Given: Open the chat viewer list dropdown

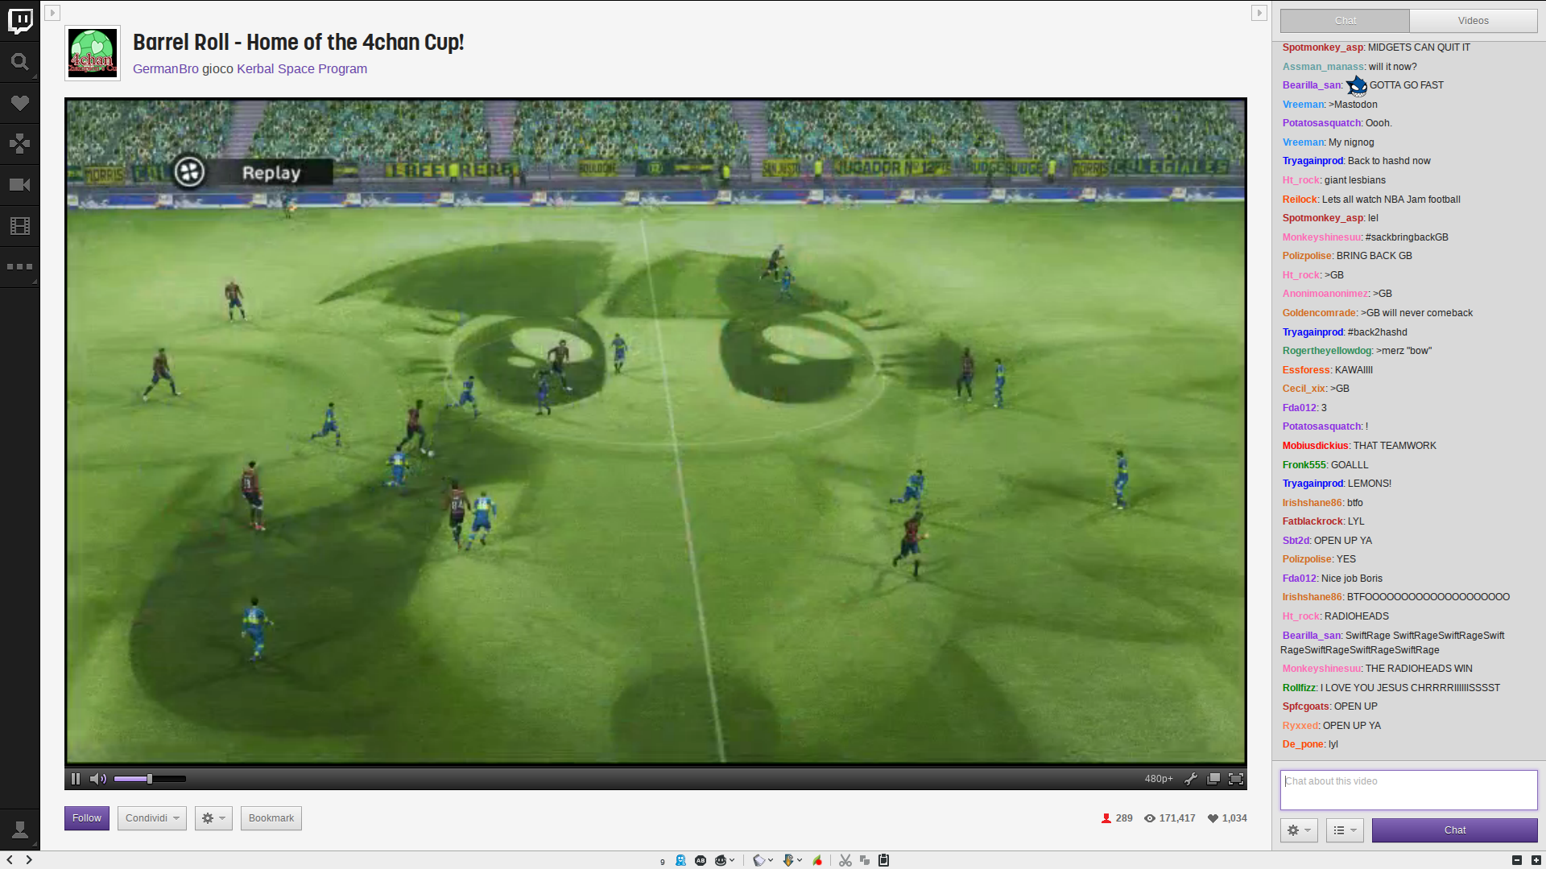Looking at the screenshot, I should point(1345,830).
